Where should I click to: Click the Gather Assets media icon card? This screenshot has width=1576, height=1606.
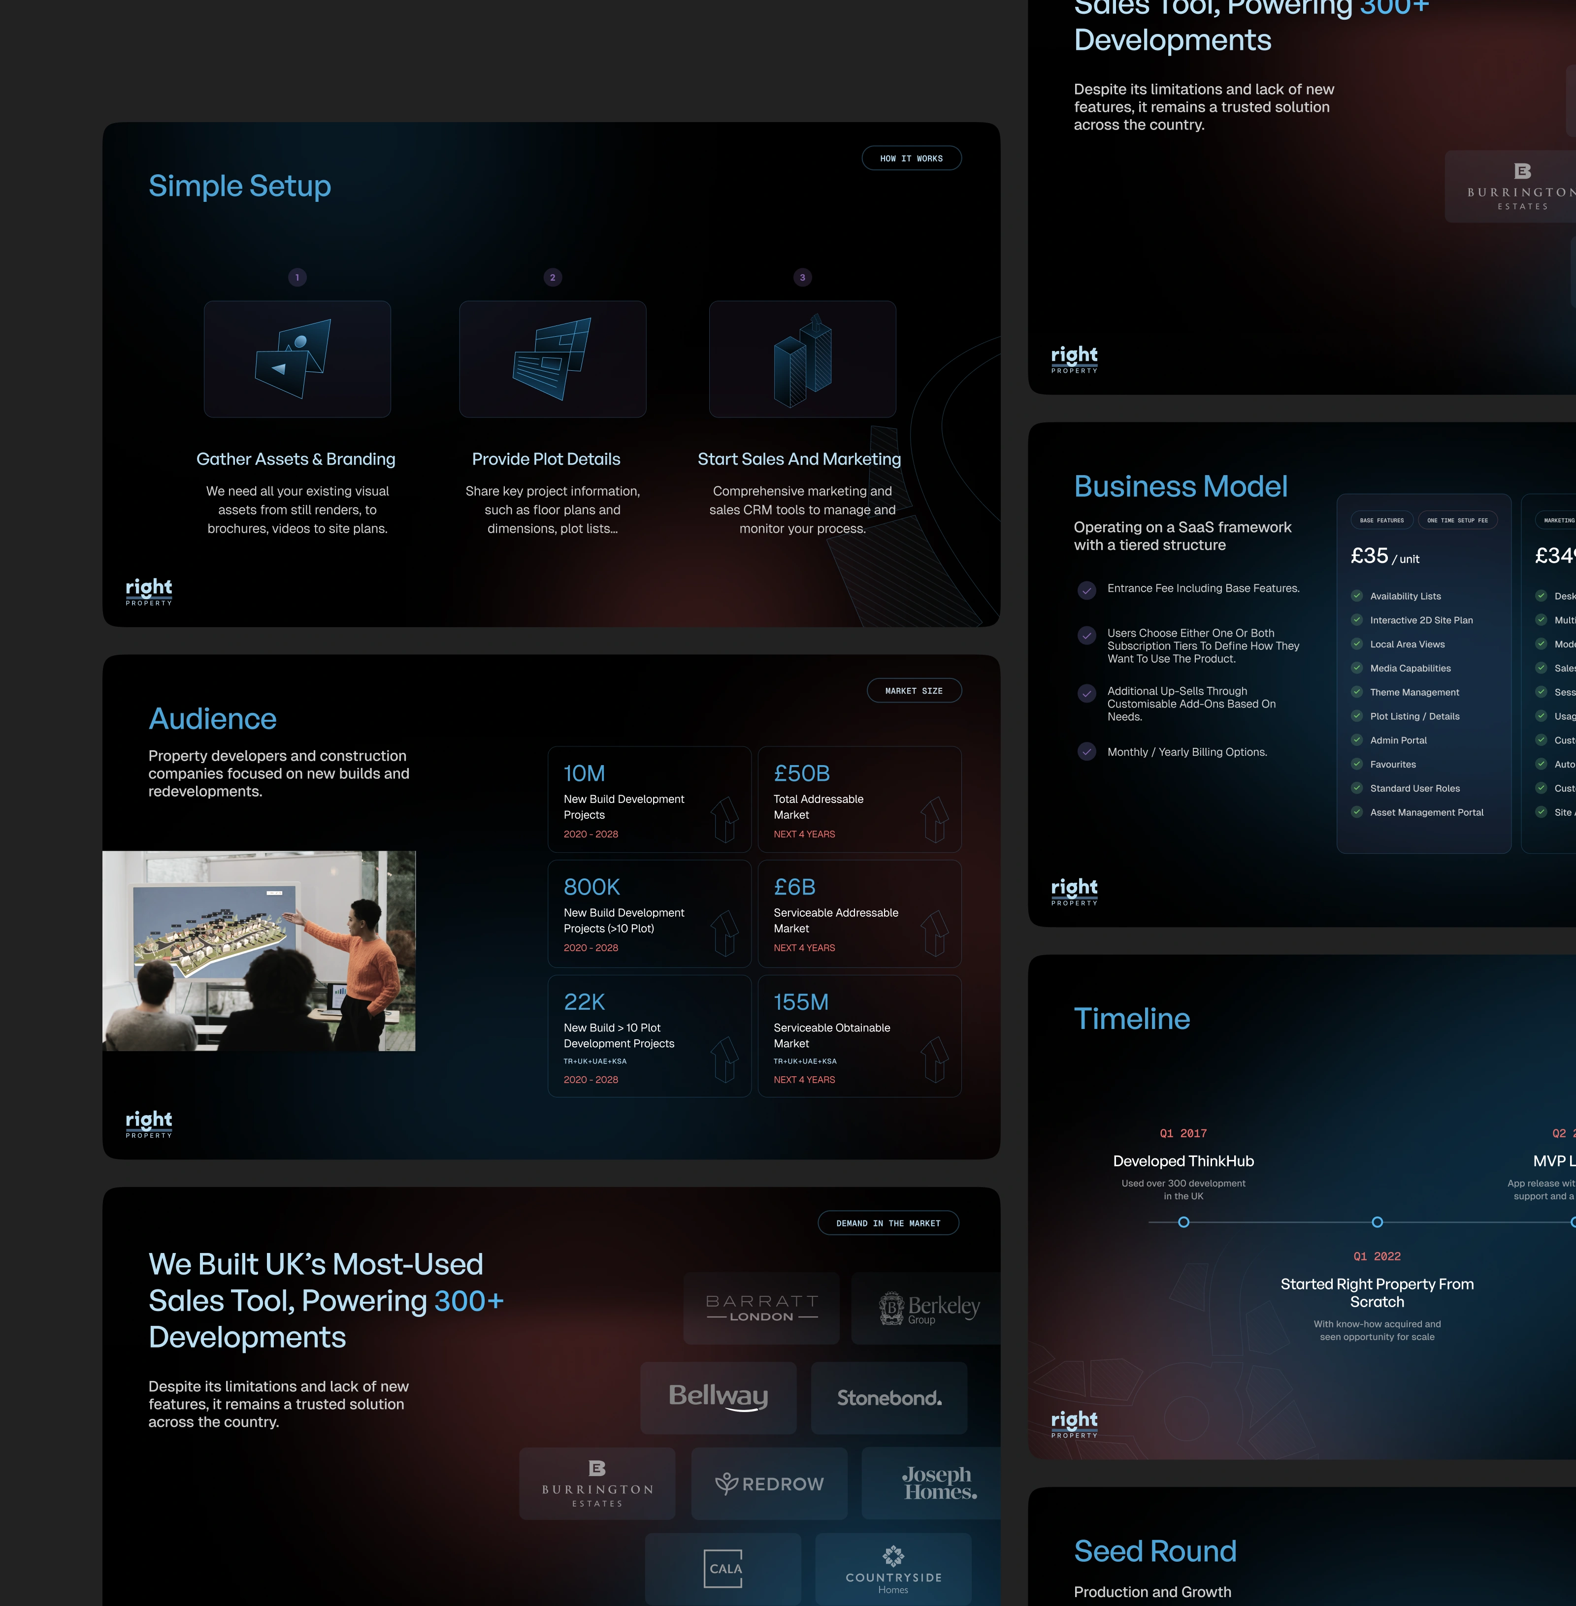(297, 359)
